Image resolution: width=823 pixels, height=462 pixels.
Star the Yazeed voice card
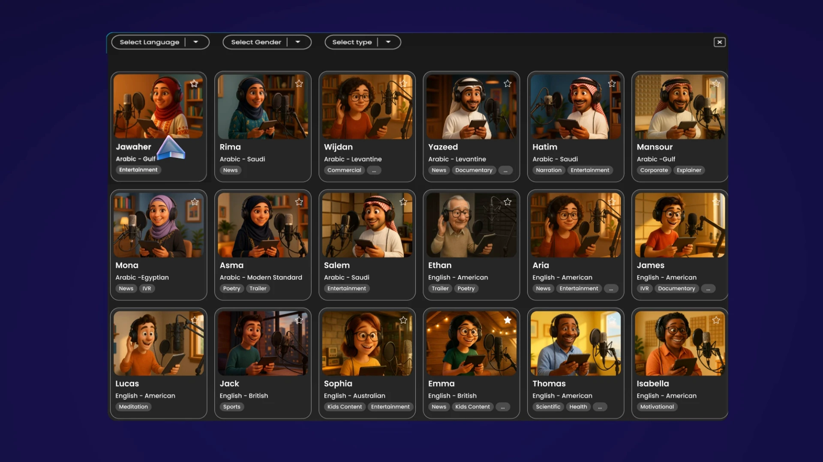pos(508,83)
